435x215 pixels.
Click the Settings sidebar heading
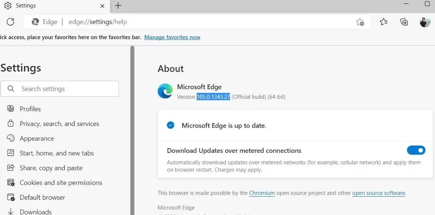tap(21, 68)
